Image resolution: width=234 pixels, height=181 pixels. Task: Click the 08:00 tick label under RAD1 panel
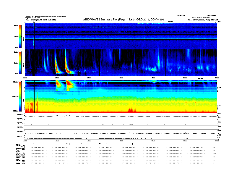[89, 78]
